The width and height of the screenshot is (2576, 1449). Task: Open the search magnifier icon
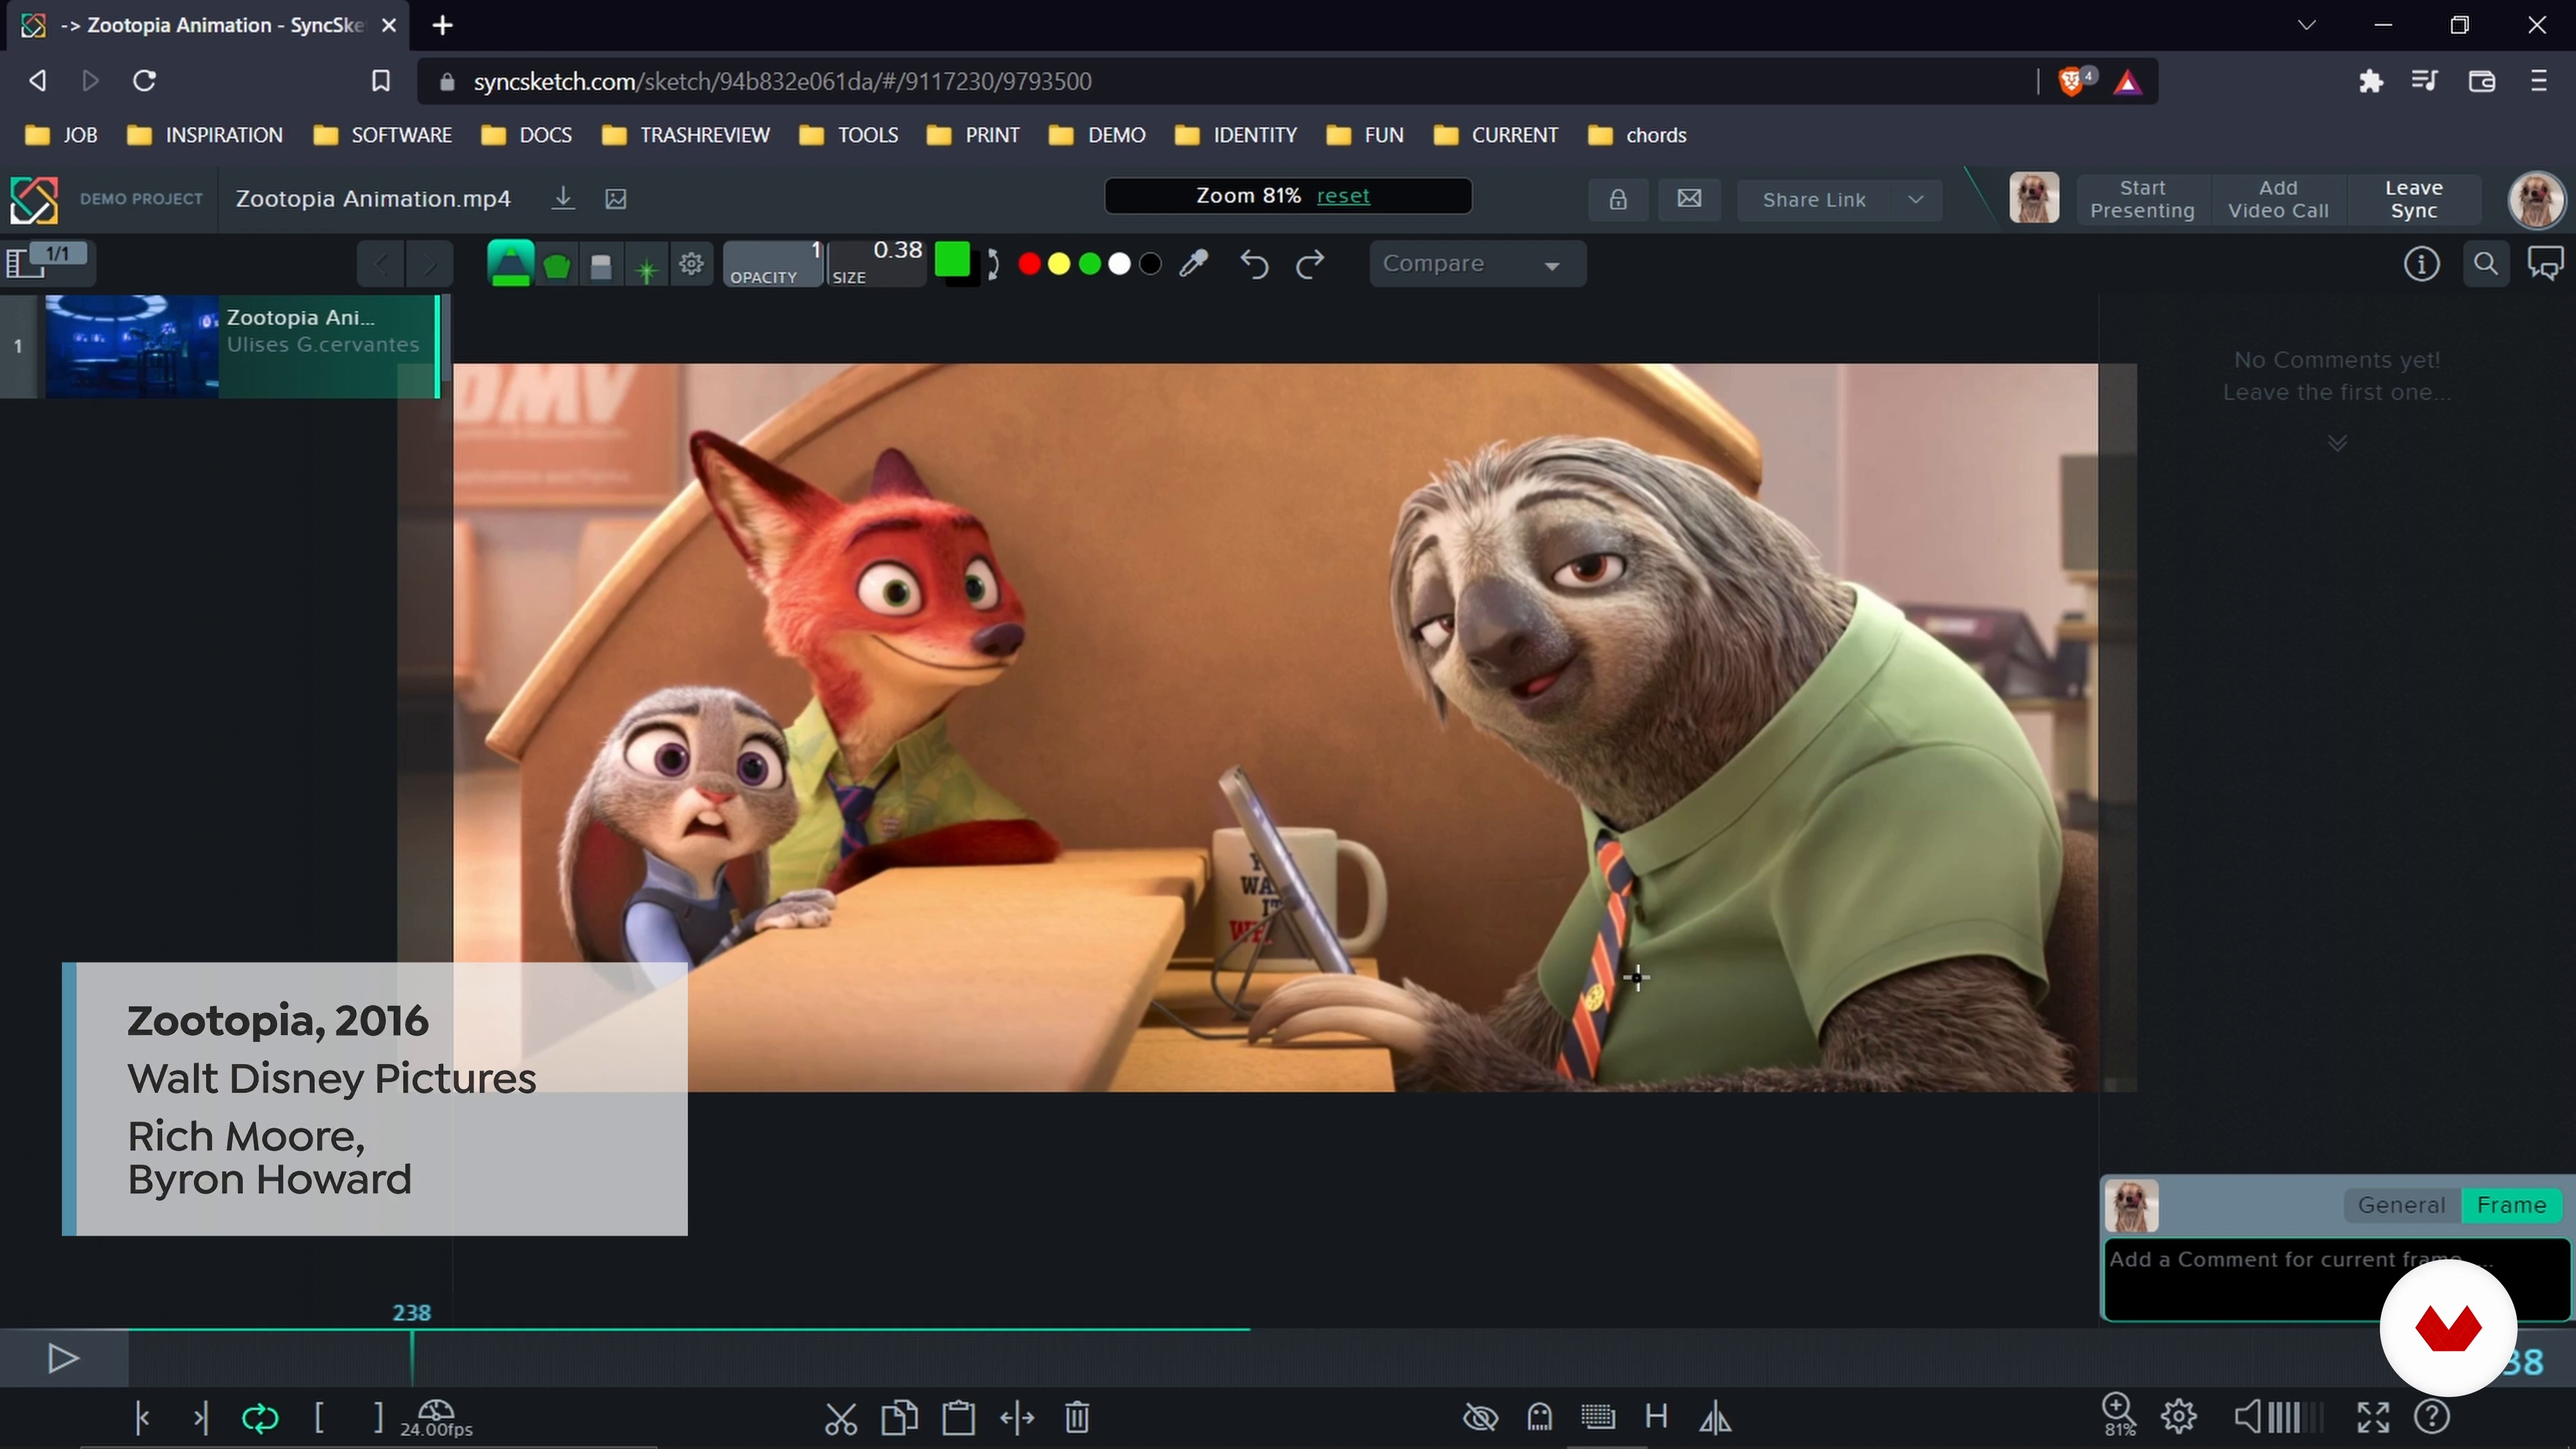pyautogui.click(x=2486, y=264)
